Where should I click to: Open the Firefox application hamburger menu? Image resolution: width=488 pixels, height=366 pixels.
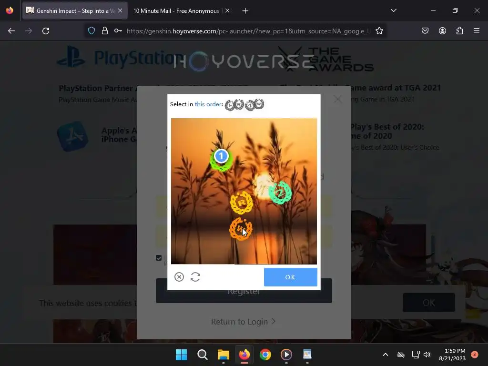pos(477,30)
